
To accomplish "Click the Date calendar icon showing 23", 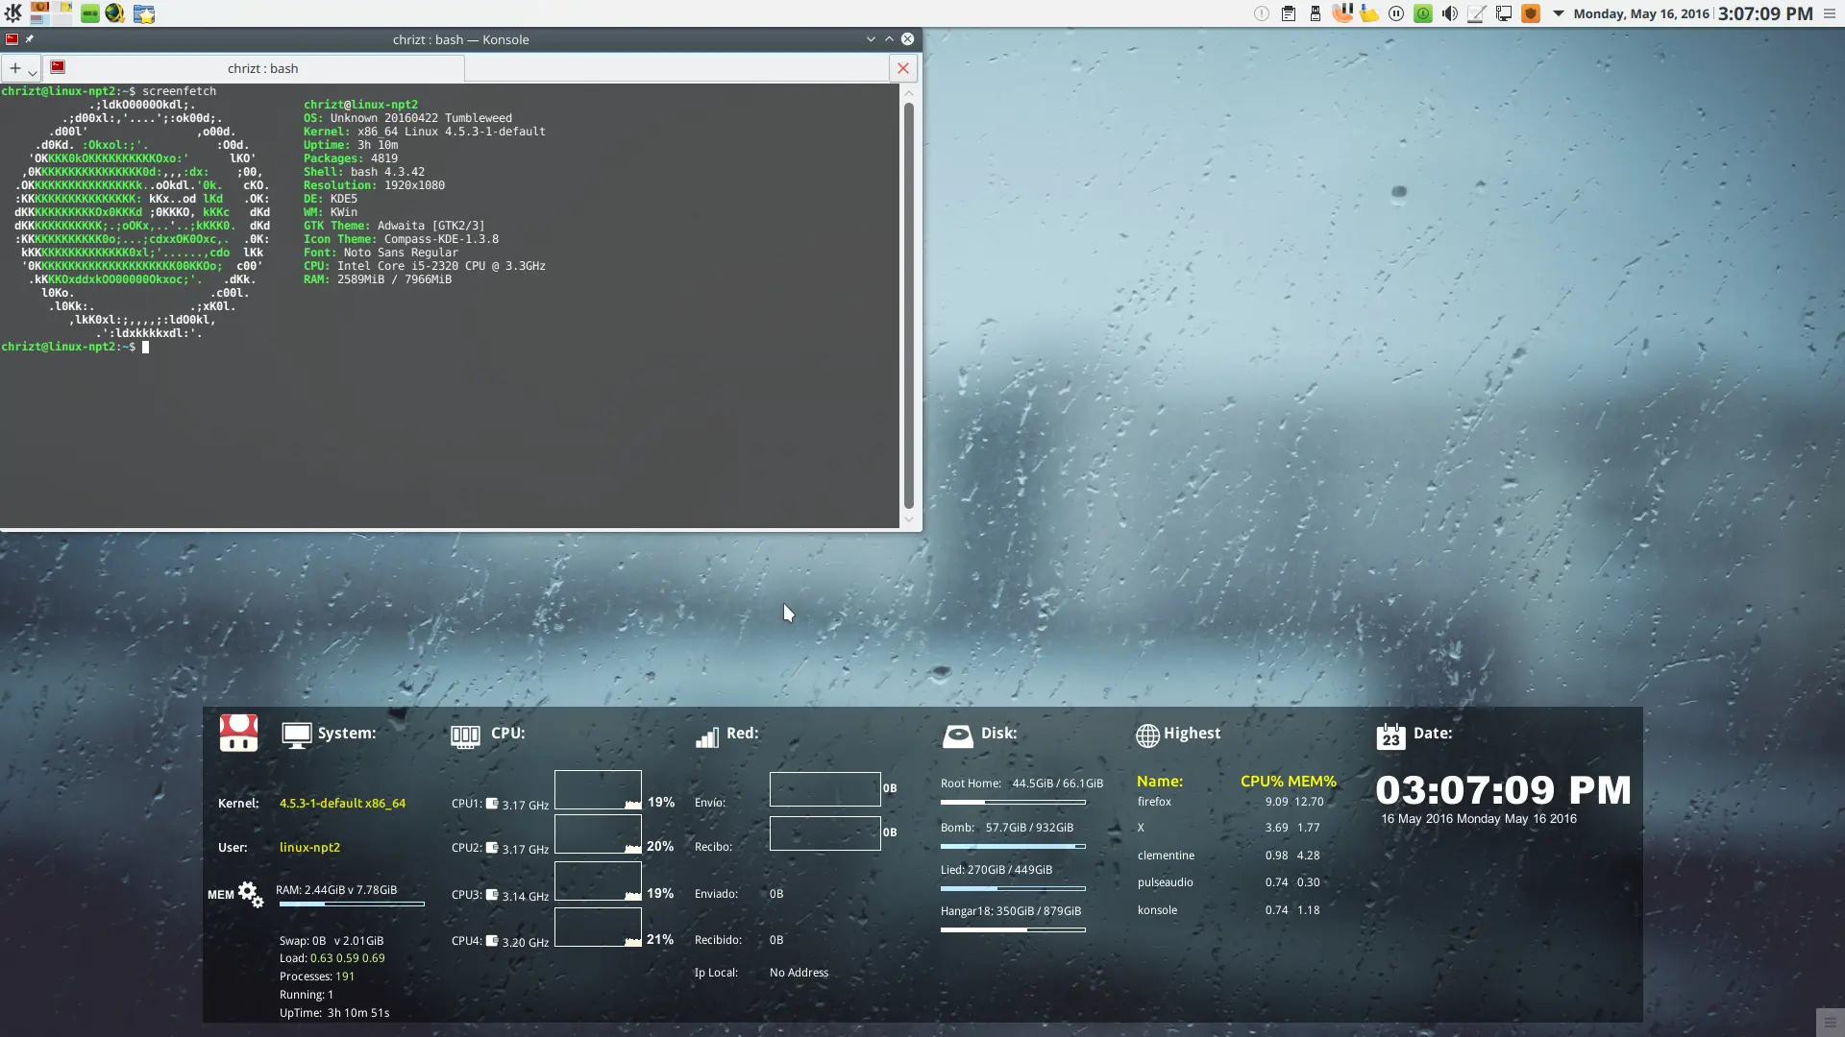I will tap(1390, 736).
